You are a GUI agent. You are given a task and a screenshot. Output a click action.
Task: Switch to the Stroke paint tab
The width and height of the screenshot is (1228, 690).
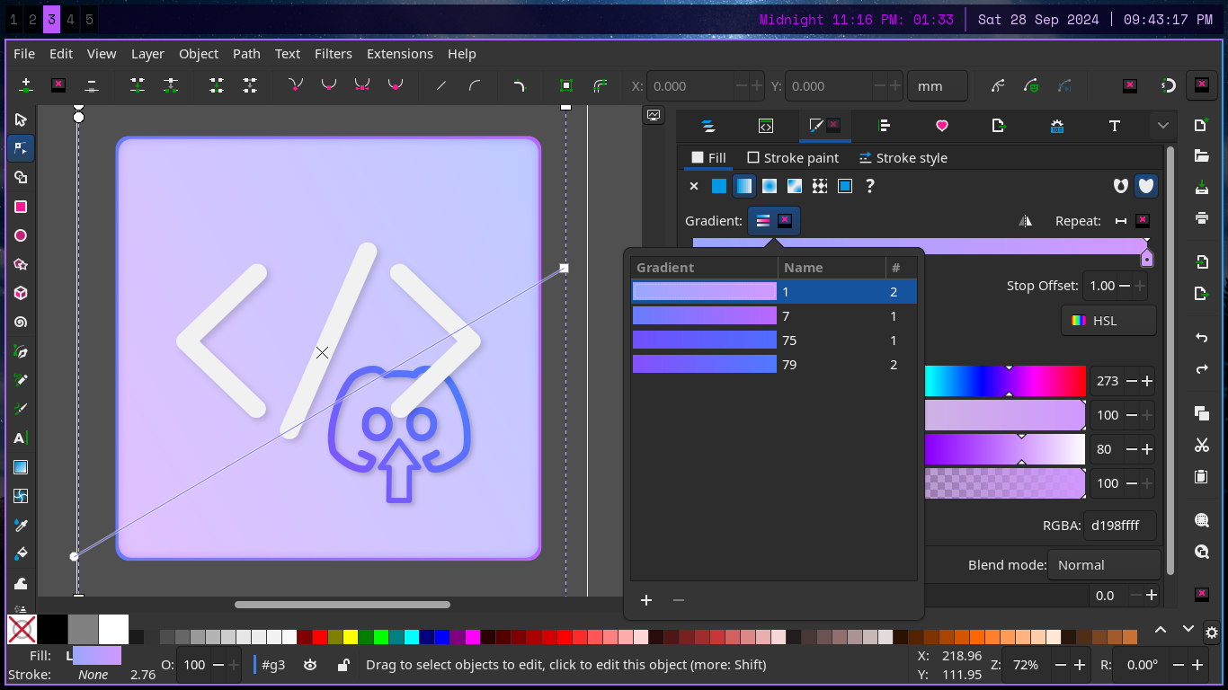point(793,157)
